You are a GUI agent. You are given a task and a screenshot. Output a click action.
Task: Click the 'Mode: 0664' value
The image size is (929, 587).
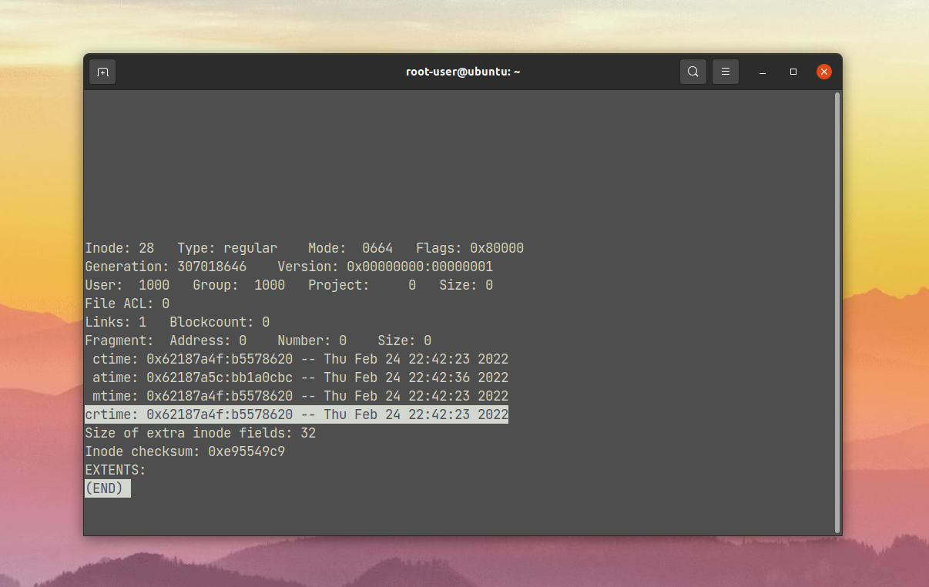(350, 248)
